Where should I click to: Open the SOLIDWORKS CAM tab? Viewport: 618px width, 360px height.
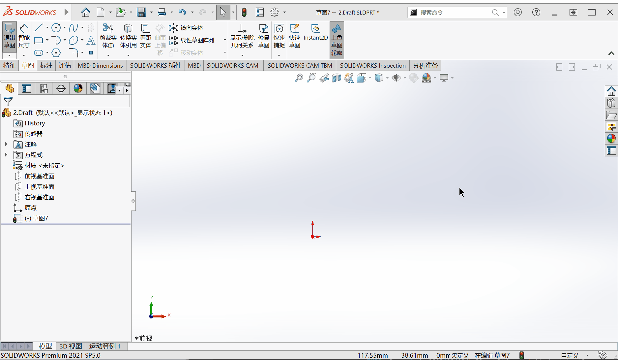coord(232,65)
